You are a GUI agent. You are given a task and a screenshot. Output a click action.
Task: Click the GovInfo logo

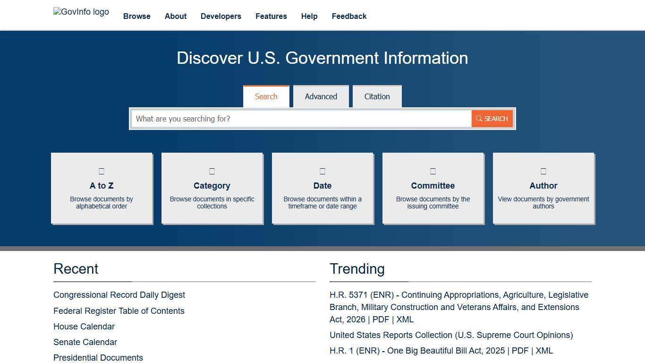tap(81, 12)
